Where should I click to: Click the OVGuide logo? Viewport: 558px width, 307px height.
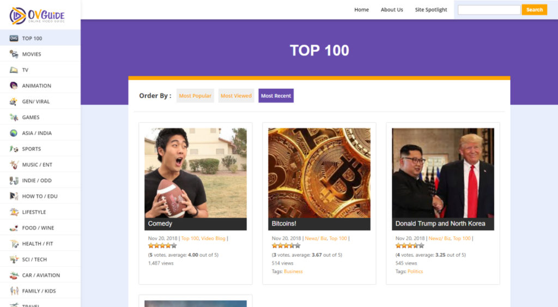tap(37, 15)
